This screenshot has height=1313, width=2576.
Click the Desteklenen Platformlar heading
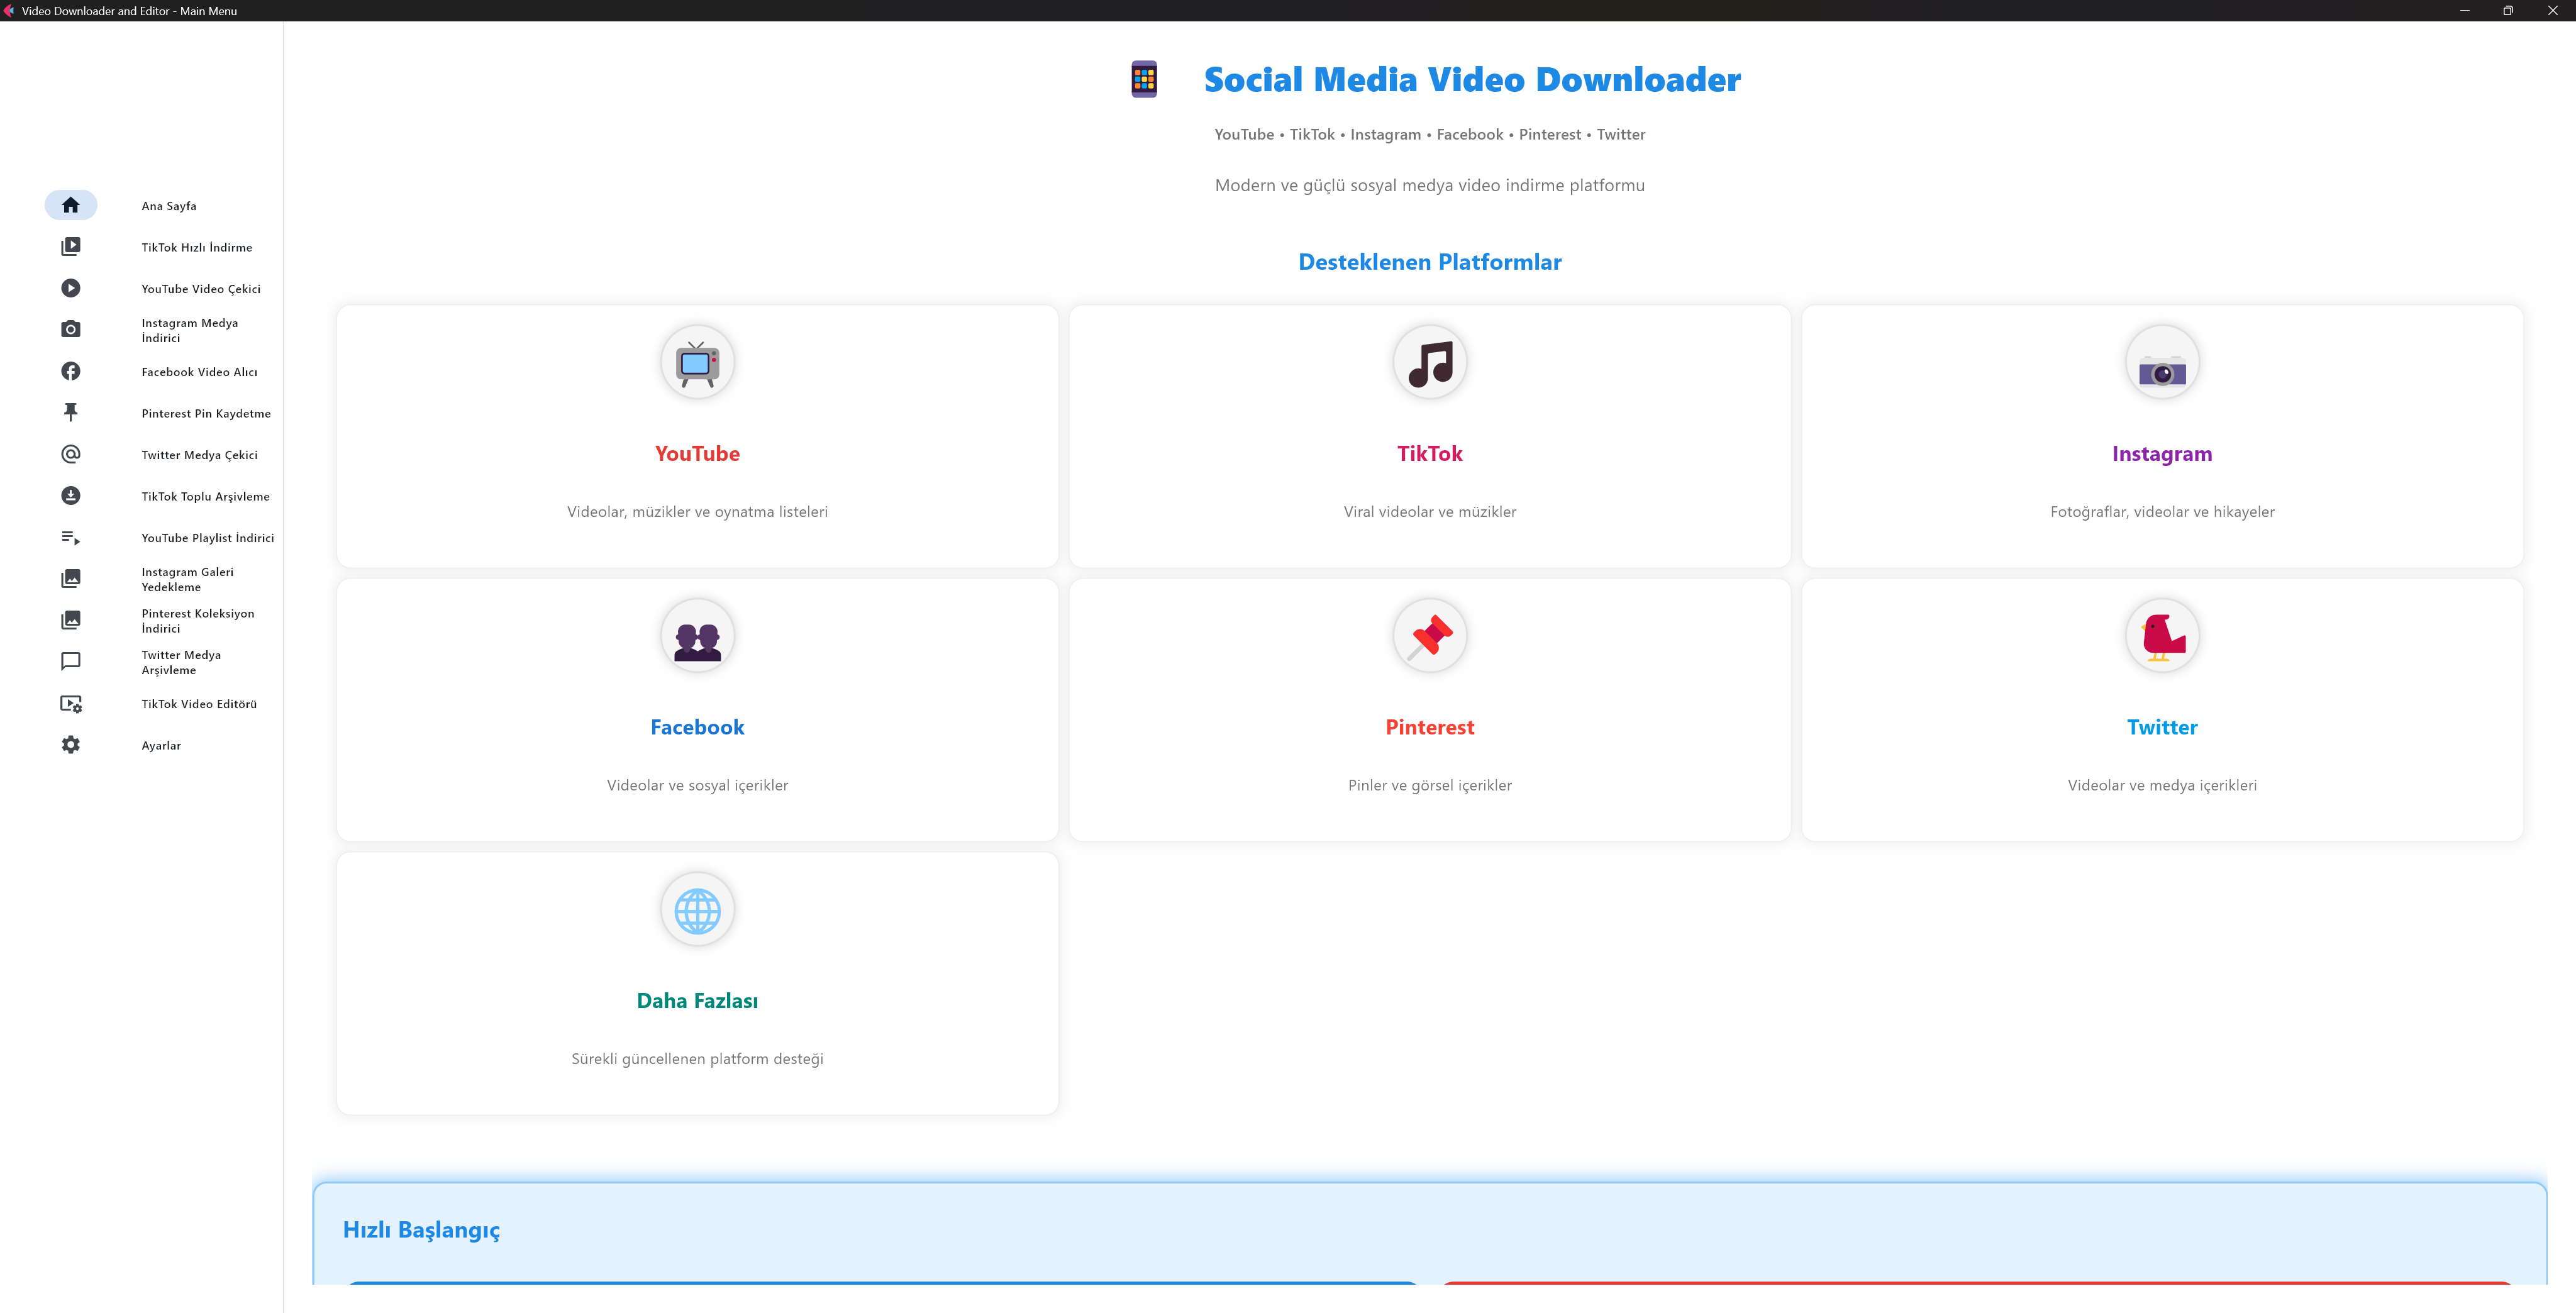click(1430, 262)
